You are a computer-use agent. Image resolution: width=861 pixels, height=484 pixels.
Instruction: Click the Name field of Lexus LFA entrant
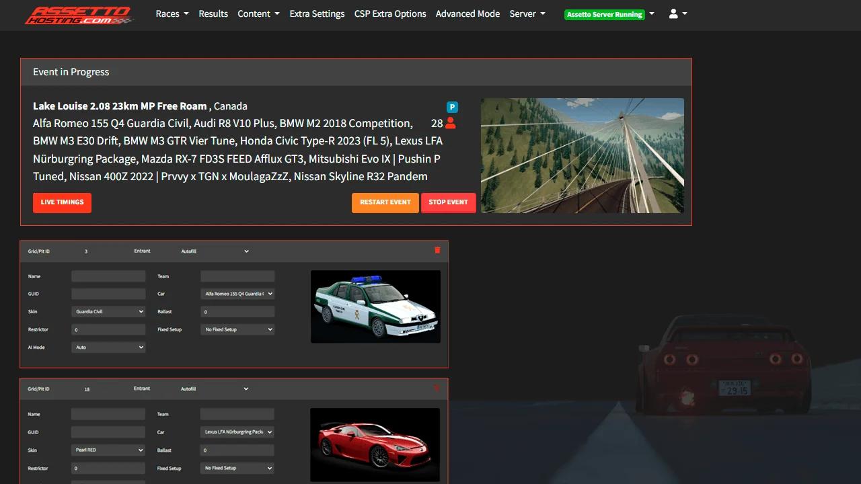pos(108,414)
